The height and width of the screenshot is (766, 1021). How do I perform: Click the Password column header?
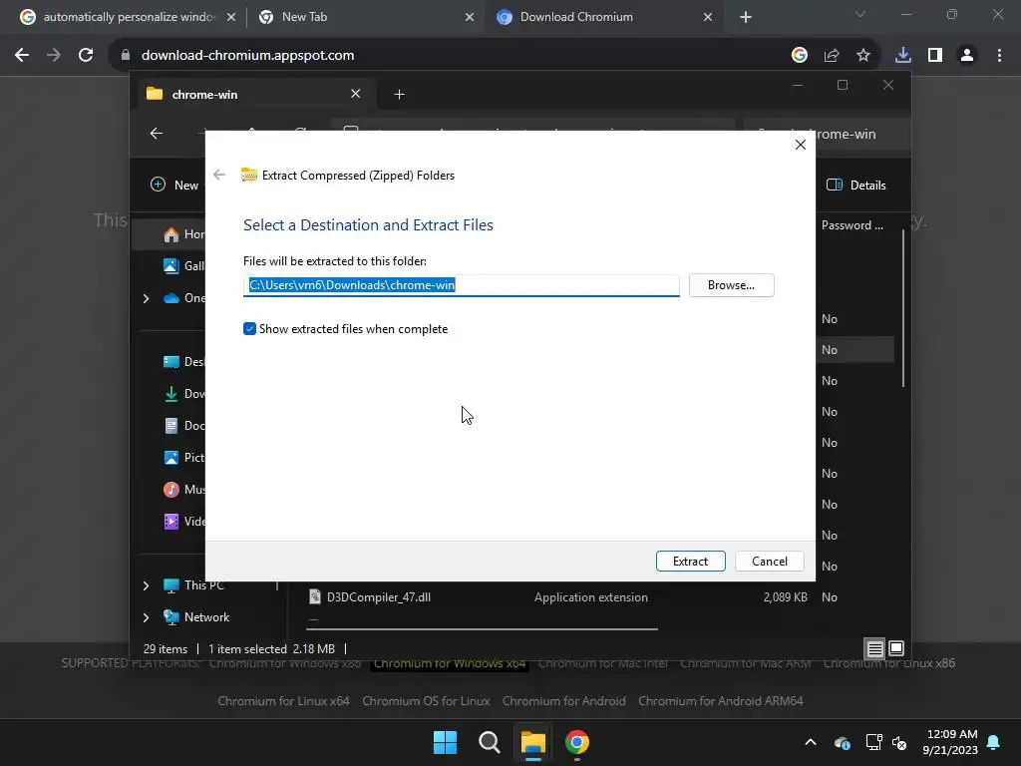(x=852, y=225)
